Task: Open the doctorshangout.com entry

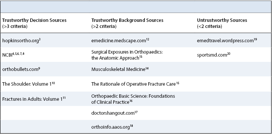Action: point(114,113)
